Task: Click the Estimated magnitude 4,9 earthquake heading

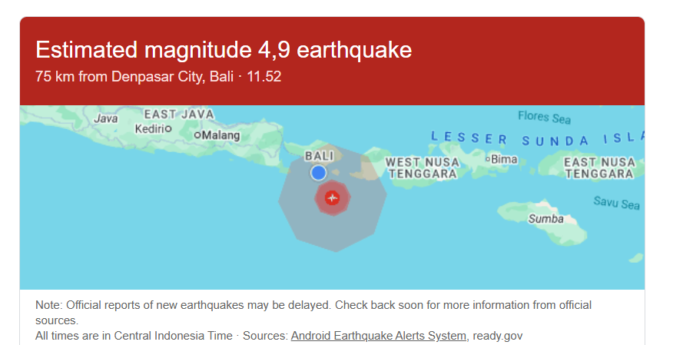Action: [x=224, y=51]
